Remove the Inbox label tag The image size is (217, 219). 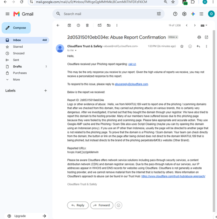pos(176,37)
